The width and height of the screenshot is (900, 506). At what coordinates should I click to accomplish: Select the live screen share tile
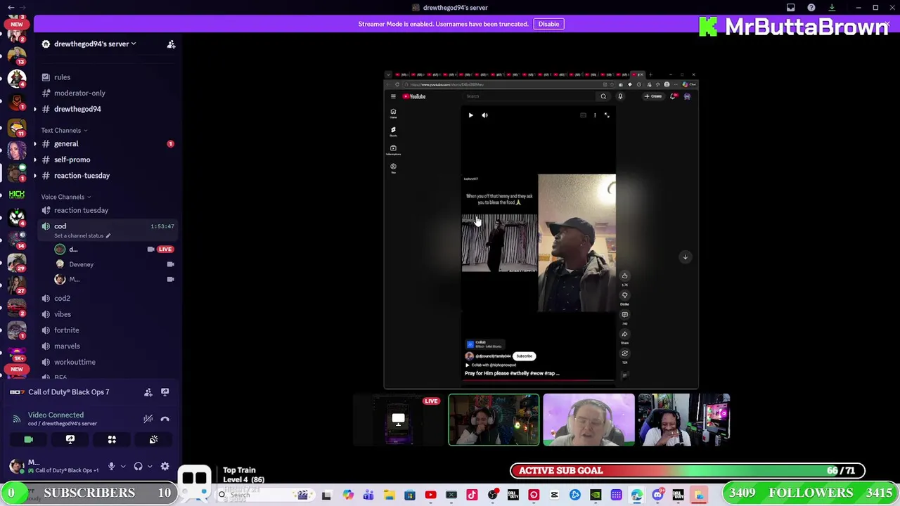tap(398, 420)
